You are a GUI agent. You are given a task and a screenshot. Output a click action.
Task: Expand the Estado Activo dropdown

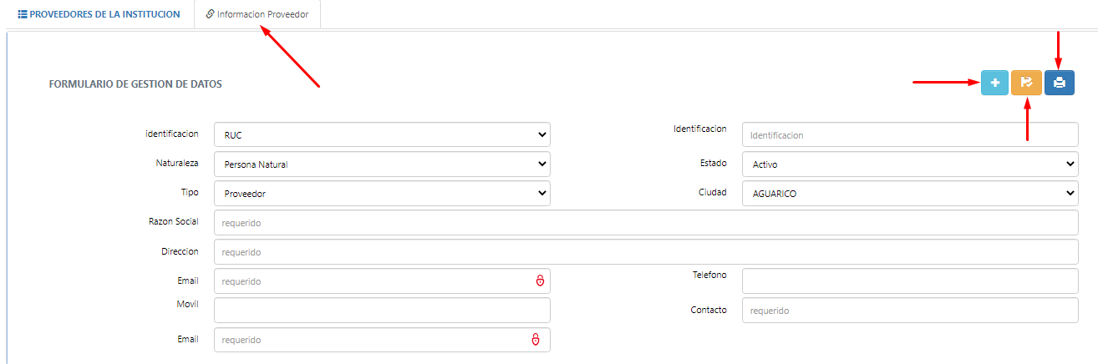pos(910,164)
